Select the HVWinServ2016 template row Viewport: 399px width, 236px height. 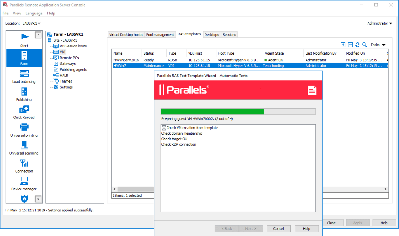250,60
